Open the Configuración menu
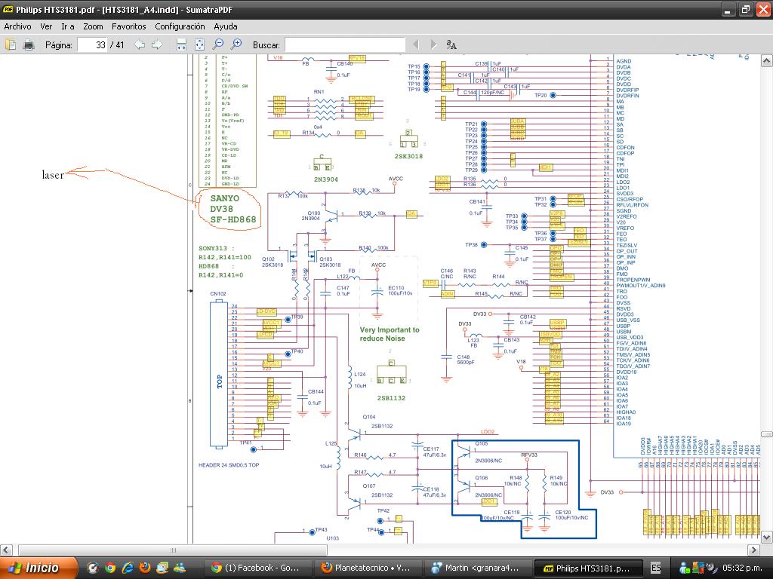 pyautogui.click(x=180, y=26)
